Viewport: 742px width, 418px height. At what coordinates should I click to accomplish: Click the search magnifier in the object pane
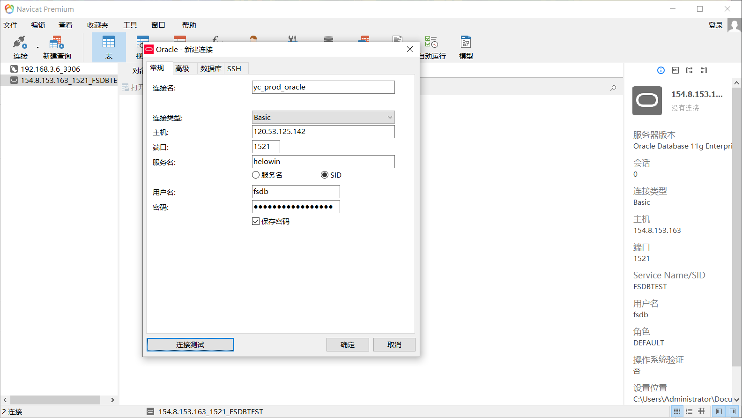(613, 88)
